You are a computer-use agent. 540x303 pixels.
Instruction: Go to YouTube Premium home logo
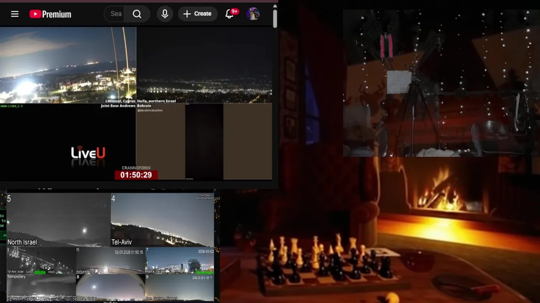coord(50,14)
